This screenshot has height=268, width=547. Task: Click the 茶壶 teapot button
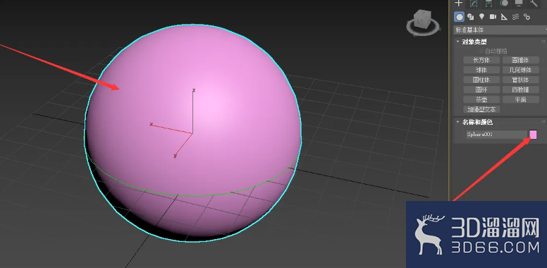[481, 99]
